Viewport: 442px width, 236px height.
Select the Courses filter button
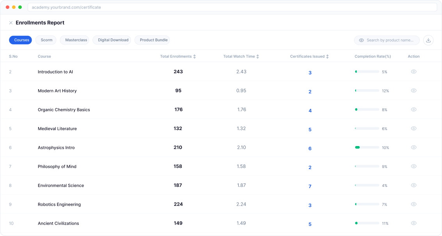coord(20,40)
